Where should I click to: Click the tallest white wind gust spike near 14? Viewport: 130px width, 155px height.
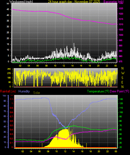point(74,47)
